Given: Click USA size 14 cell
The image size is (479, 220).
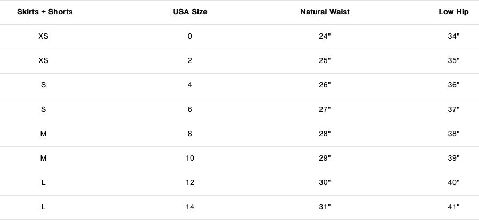Looking at the screenshot, I should point(190,207).
